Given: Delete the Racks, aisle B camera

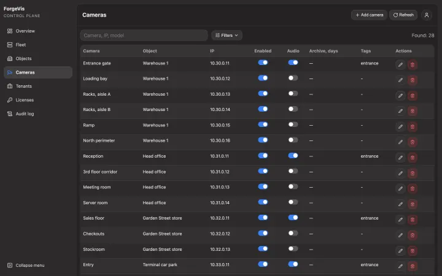Looking at the screenshot, I should tap(413, 111).
